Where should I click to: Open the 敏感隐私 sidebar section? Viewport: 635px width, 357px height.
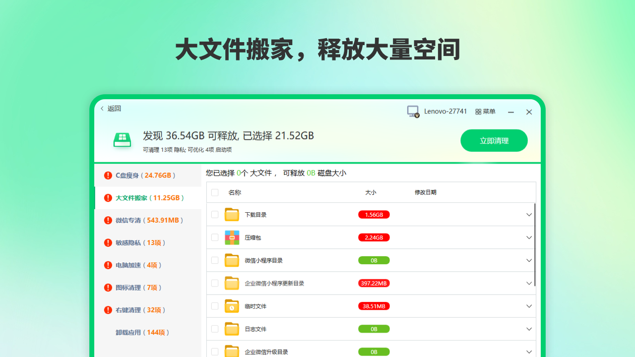click(148, 243)
